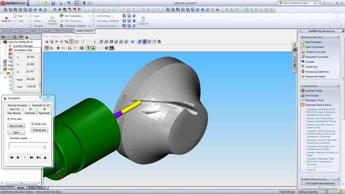345x194 pixels.
Task: Collapse the Online Resources section
Action: click(338, 179)
